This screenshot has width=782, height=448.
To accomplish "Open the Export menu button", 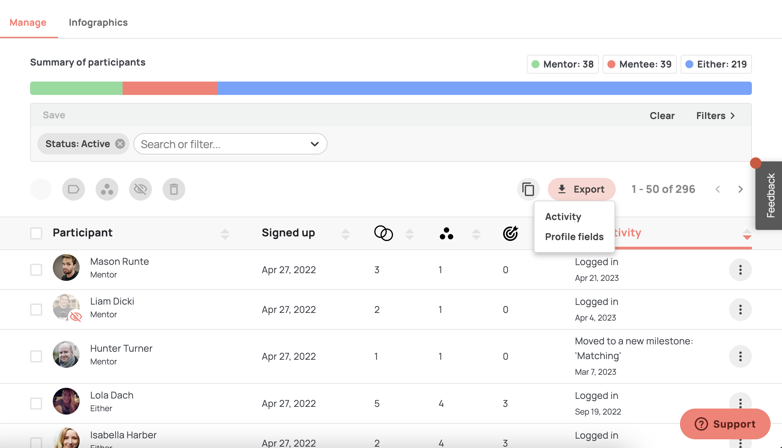I will tap(582, 189).
